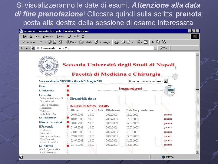
Task: Click the page icon in address bar
Action: tap(33, 48)
